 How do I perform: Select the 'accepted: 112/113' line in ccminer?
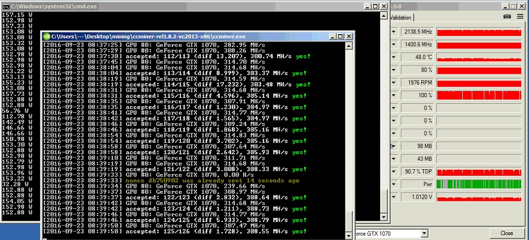coord(177,56)
